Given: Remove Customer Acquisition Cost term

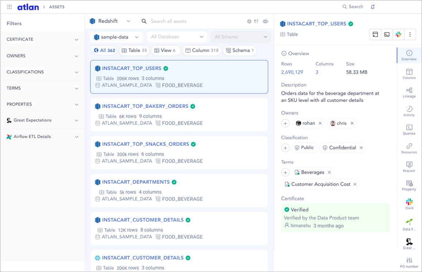Looking at the screenshot, I should tap(355, 184).
